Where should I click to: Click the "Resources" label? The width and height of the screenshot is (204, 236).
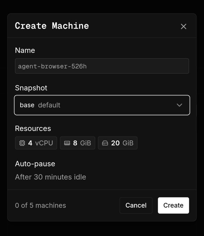tap(33, 128)
